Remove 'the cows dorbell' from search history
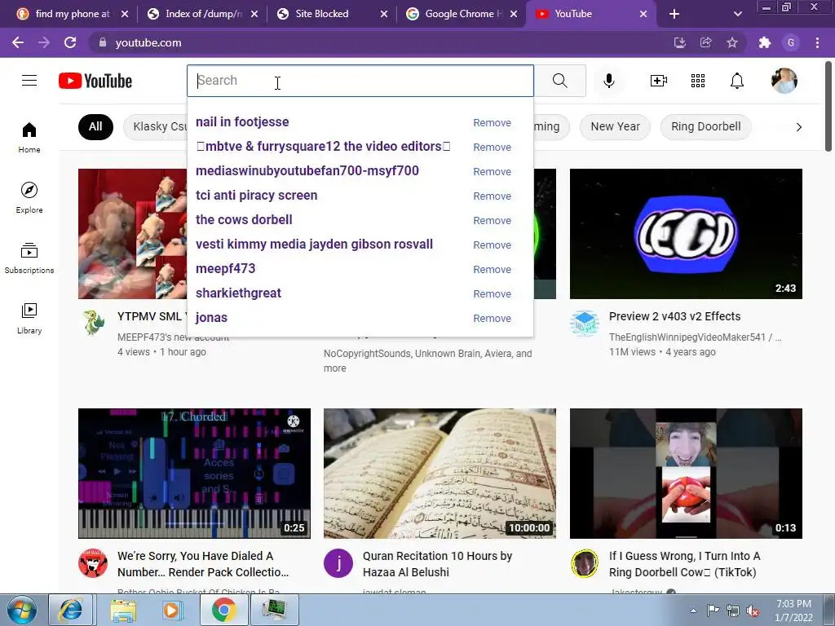The image size is (835, 626). pos(492,220)
